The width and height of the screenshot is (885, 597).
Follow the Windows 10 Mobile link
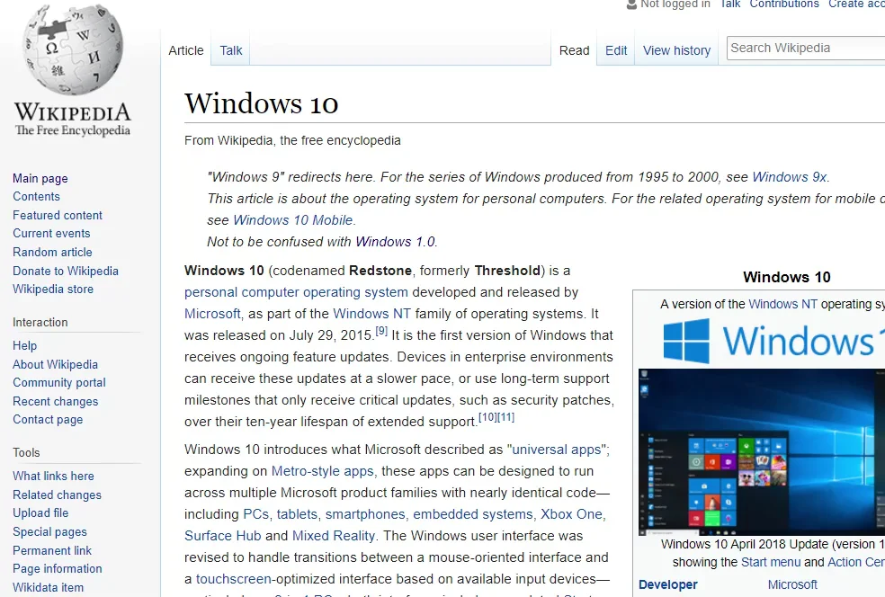pos(293,220)
